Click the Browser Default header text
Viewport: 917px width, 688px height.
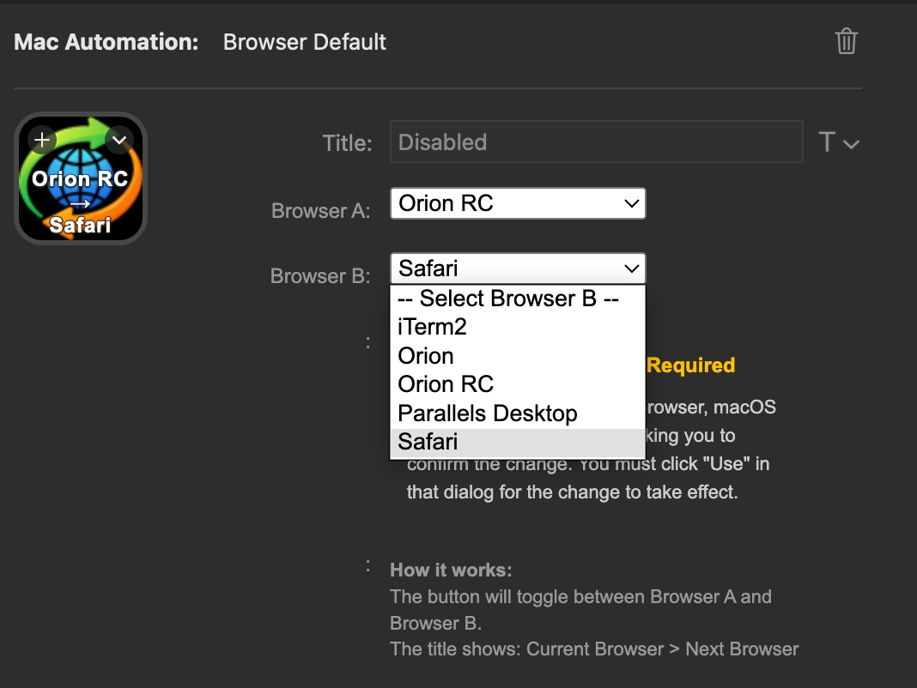[x=304, y=41]
